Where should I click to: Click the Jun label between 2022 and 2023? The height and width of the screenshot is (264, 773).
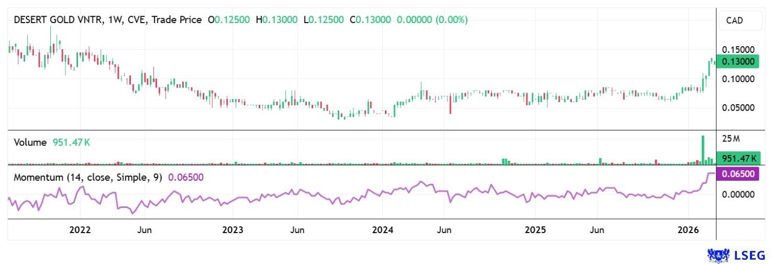(x=145, y=230)
